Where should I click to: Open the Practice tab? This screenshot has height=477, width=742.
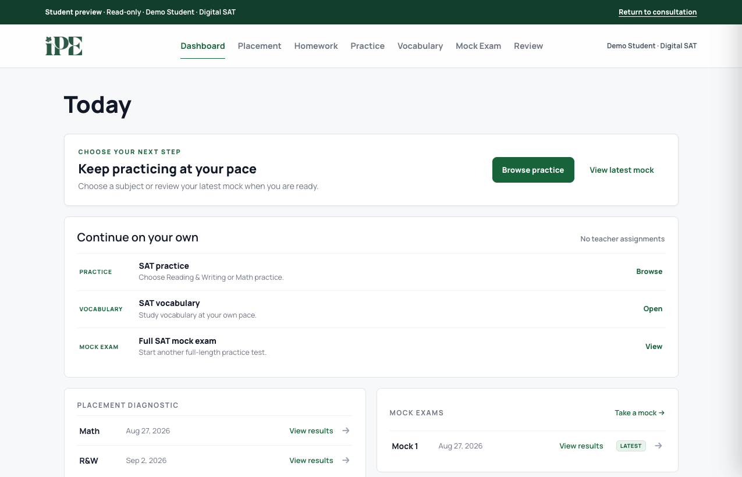coord(368,46)
